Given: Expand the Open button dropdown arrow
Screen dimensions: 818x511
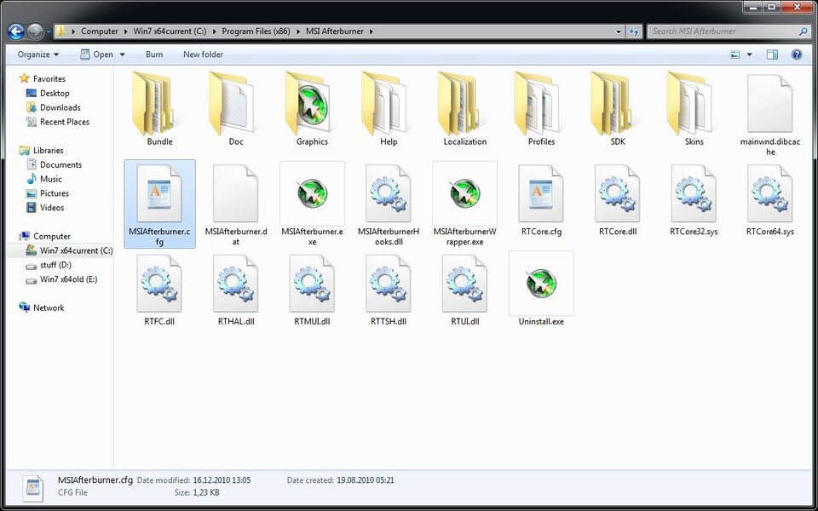Looking at the screenshot, I should [122, 55].
